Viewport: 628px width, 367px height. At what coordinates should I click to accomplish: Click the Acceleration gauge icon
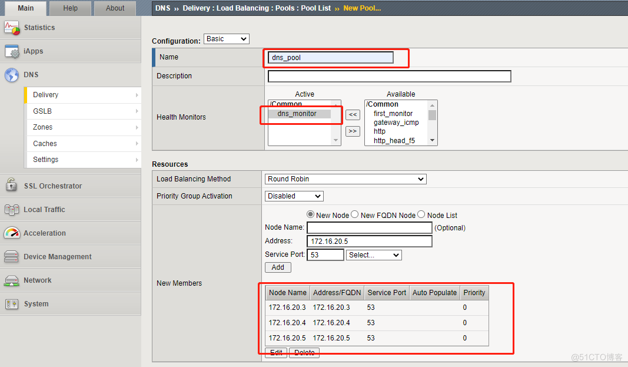12,233
